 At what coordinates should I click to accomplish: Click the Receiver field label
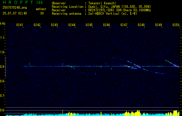pos(59,10)
